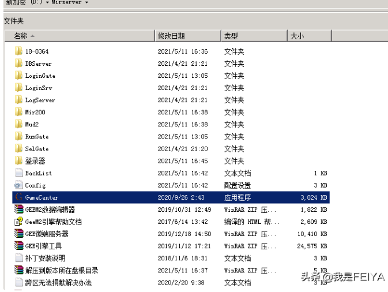Viewport: 388px width, 292px height.
Task: Select the Mud2 folder name
Action: pos(32,124)
